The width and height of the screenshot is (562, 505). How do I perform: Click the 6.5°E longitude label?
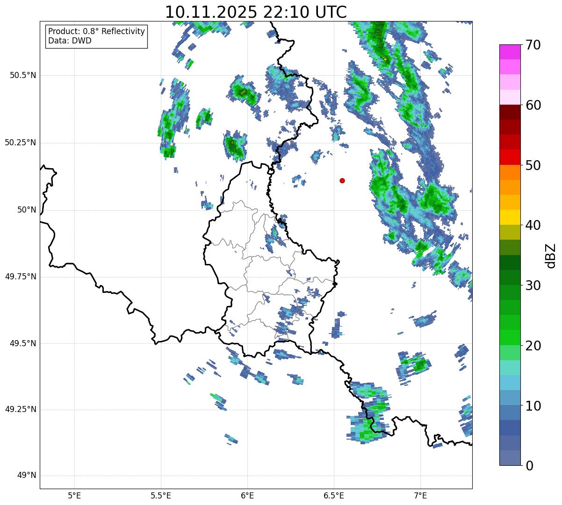click(x=334, y=495)
